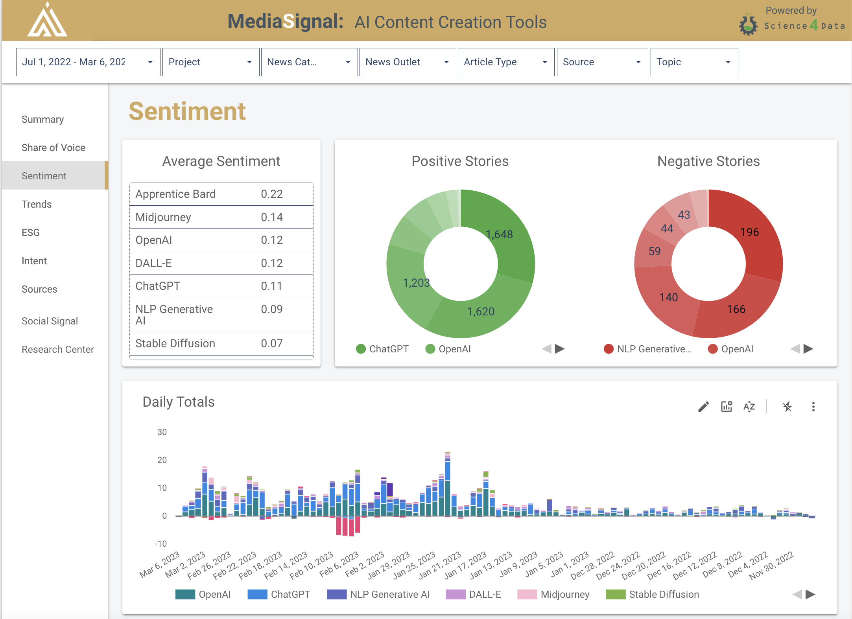Click ChatGPT blue legend swatch in Daily Totals
This screenshot has width=852, height=619.
pos(257,594)
